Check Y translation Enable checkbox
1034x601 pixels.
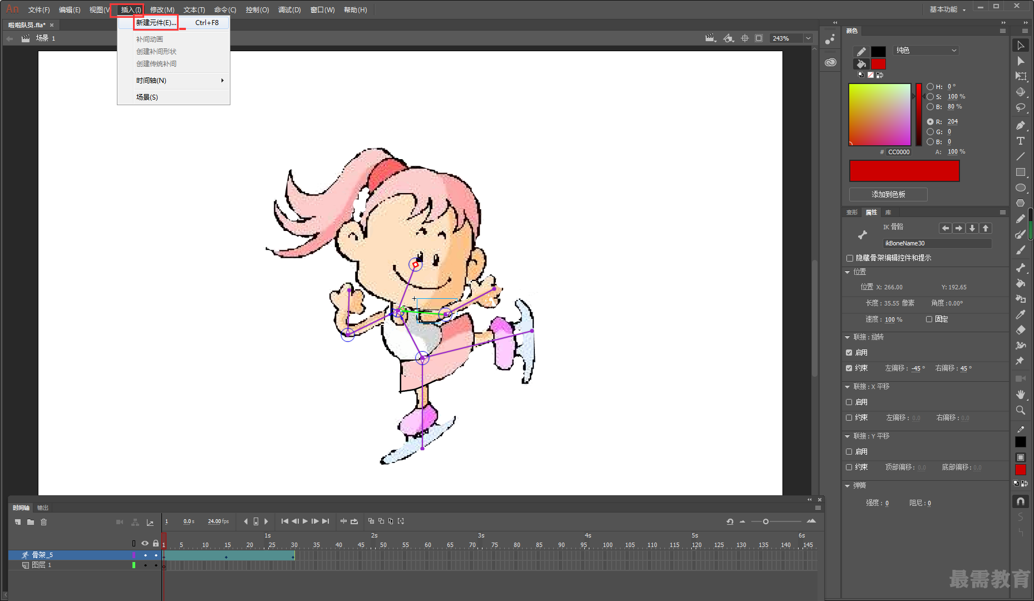[x=849, y=452]
